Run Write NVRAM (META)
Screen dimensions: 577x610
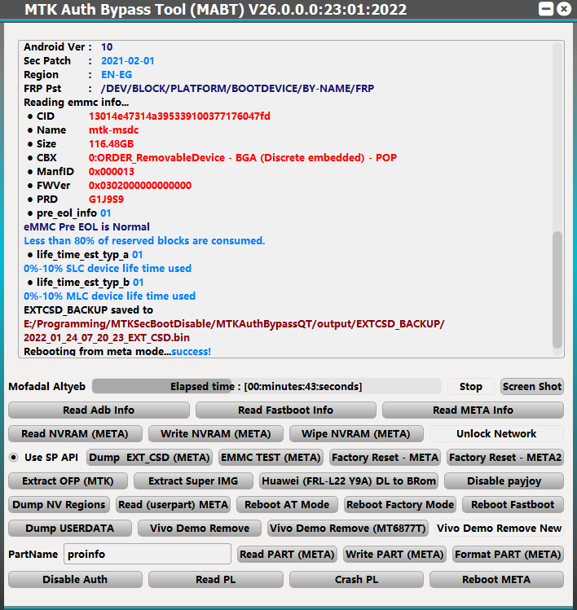point(216,434)
